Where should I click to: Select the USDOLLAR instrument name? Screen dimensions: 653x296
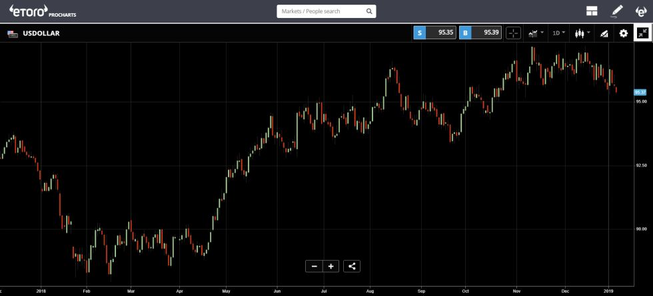[x=42, y=33]
